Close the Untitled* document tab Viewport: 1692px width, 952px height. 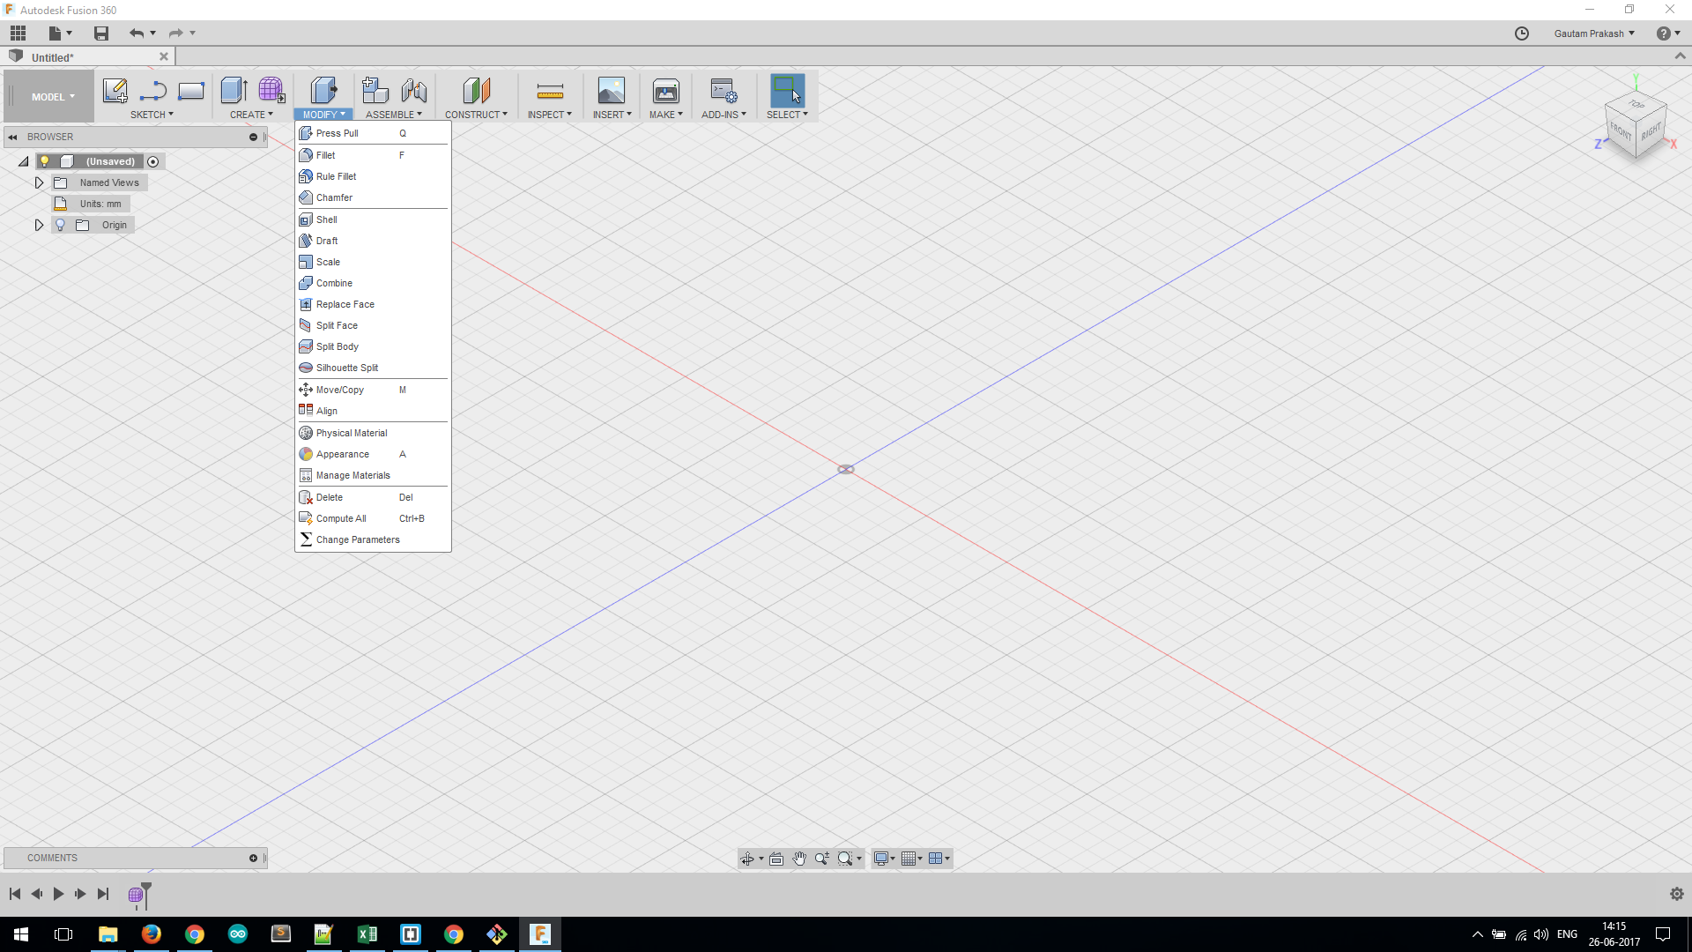click(163, 56)
